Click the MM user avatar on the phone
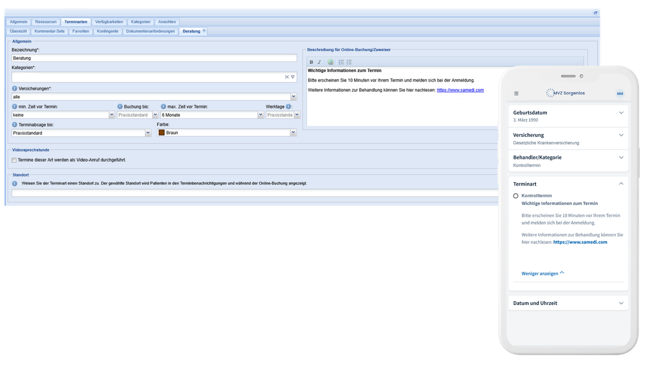This screenshot has width=671, height=376. [620, 93]
